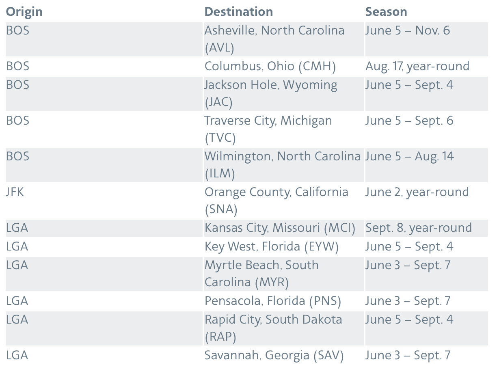Click Savannah, Georgia (SAV) destination
Screen dimensions: 499x365
[274, 355]
